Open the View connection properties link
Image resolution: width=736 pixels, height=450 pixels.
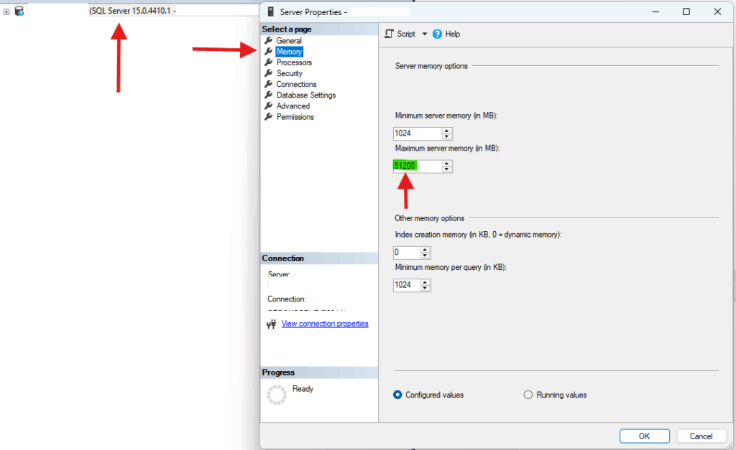point(325,324)
